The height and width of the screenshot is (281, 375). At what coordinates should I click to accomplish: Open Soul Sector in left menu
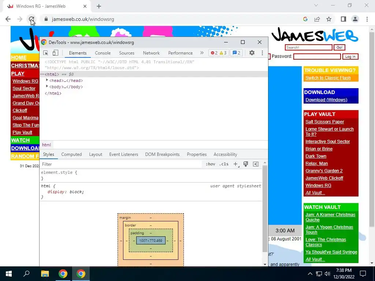[24, 89]
